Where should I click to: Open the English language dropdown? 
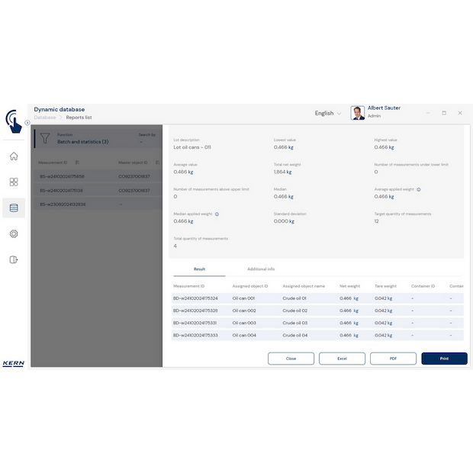click(x=328, y=113)
